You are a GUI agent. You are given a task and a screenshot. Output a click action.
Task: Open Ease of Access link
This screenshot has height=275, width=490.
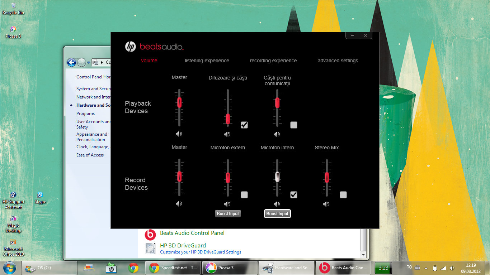pyautogui.click(x=90, y=155)
